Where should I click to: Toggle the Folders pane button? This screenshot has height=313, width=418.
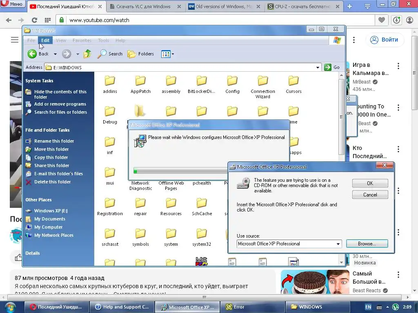click(x=140, y=54)
